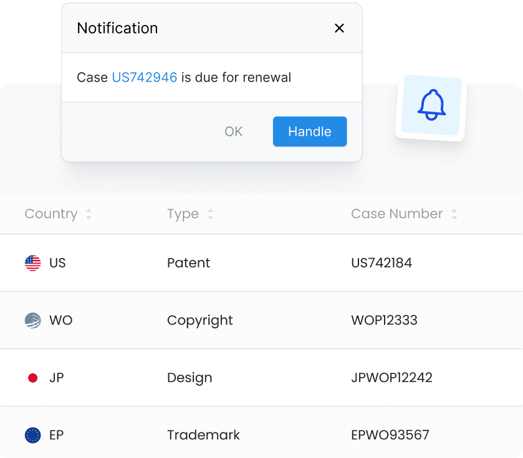Screen dimensions: 523x458
Task: Click the US flag icon
Action: pos(32,263)
